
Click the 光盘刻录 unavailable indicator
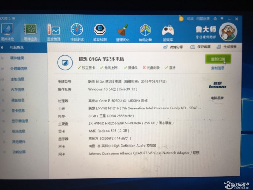(151, 68)
